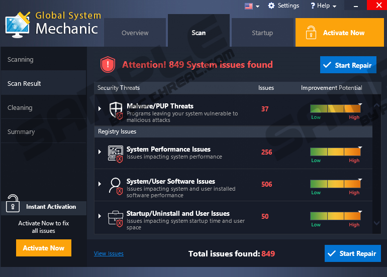
Task: Click the Malware/PUP Threats shield icon
Action: [x=116, y=111]
